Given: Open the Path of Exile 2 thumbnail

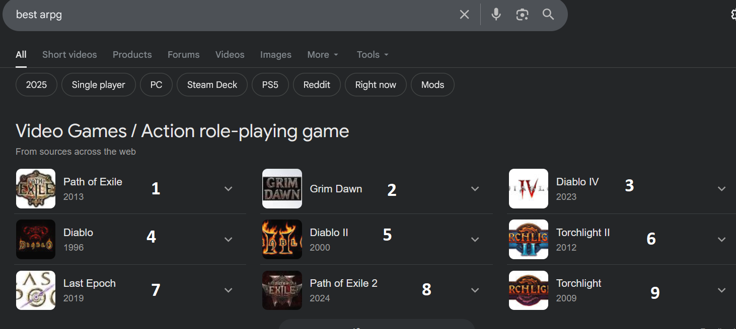Looking at the screenshot, I should coord(282,290).
